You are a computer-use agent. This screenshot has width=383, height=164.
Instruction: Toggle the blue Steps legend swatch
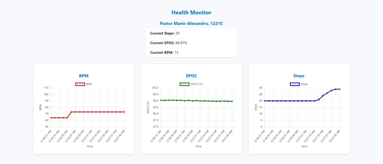click(295, 84)
